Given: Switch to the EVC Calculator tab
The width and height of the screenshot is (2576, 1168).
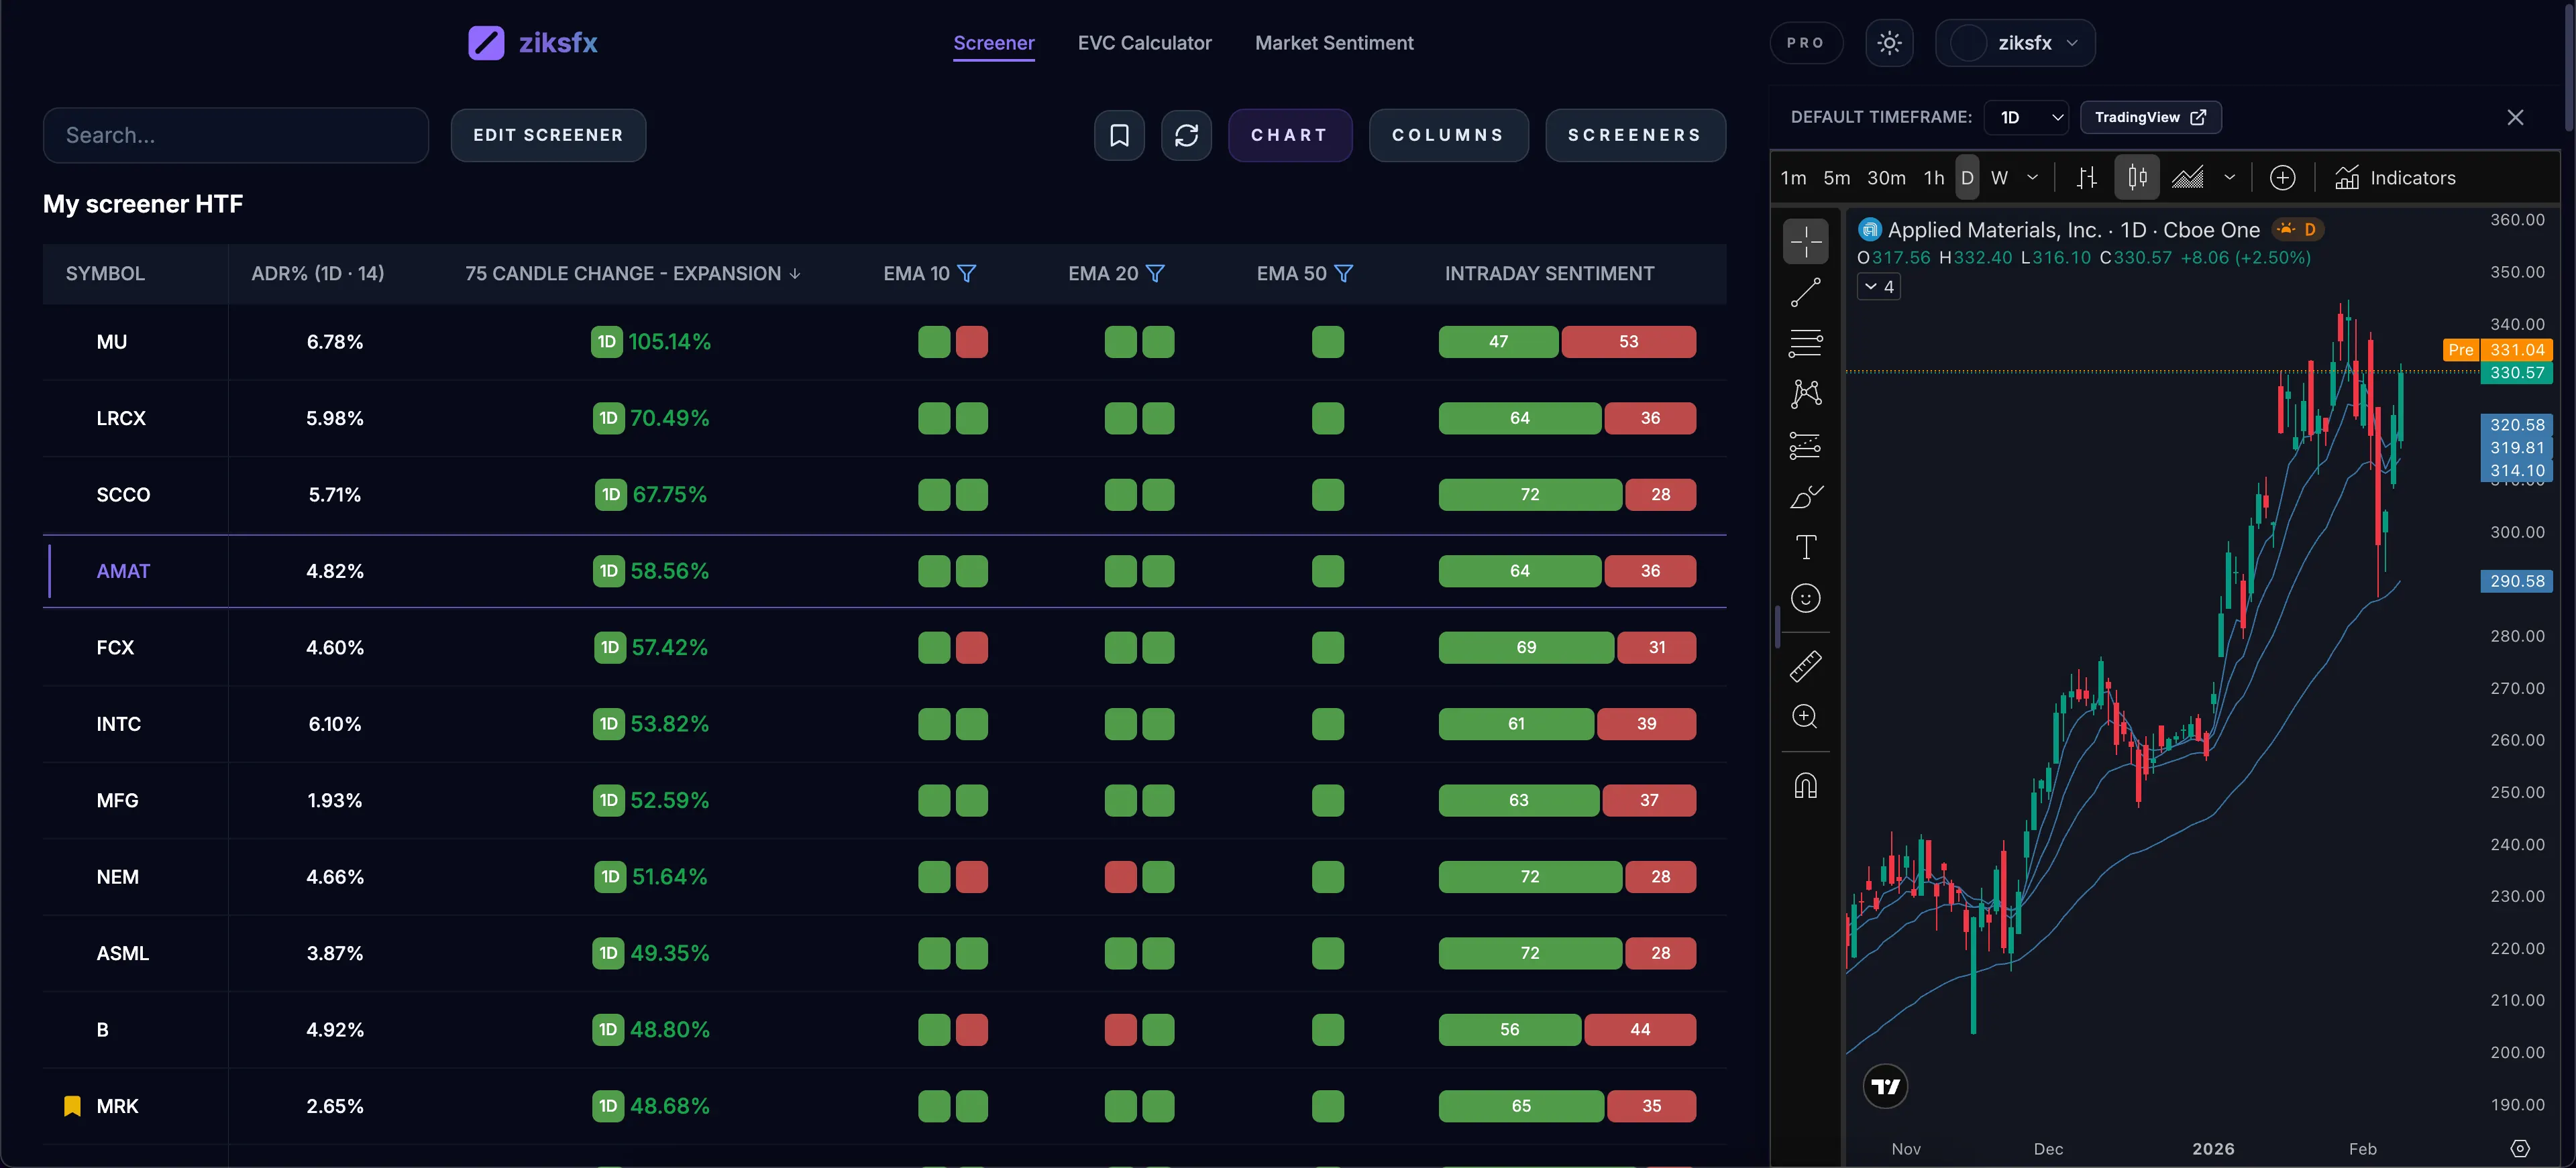Looking at the screenshot, I should (1144, 42).
